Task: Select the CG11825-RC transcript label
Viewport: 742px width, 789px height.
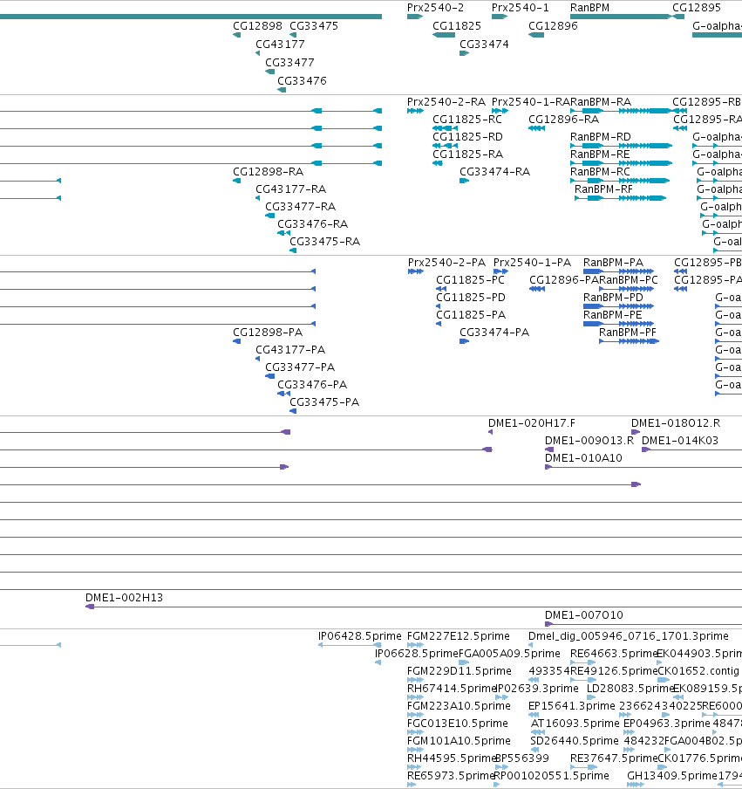Action: pyautogui.click(x=467, y=120)
